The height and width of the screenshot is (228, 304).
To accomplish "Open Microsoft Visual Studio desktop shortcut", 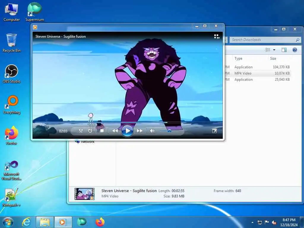I will (12, 171).
